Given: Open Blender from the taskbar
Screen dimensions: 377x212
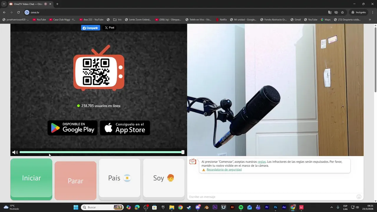Looking at the screenshot, I should [x=206, y=207].
